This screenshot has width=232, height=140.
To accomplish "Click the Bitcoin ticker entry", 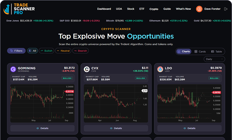I will click(x=124, y=21).
